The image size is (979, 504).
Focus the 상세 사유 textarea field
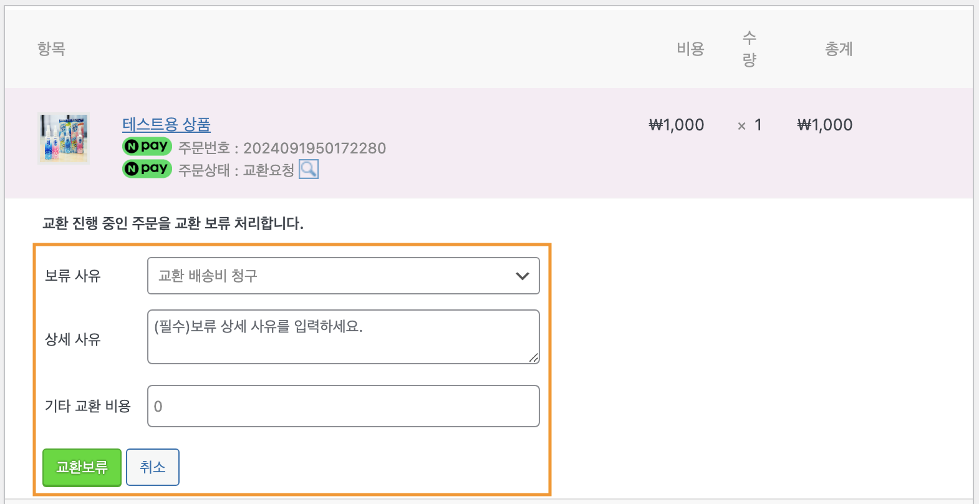tap(344, 337)
